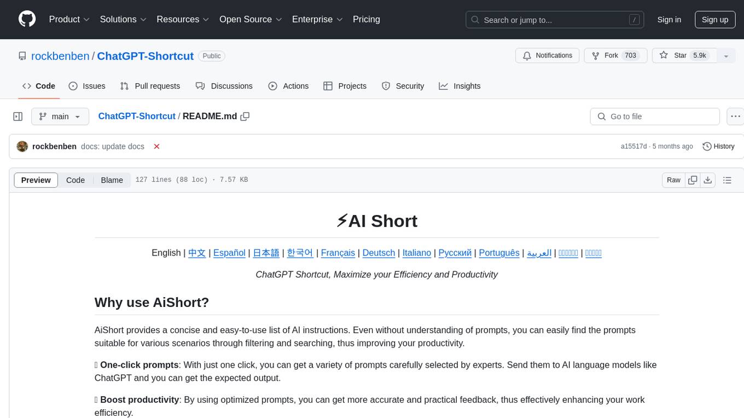Open the star lists dropdown arrow

tap(726, 56)
